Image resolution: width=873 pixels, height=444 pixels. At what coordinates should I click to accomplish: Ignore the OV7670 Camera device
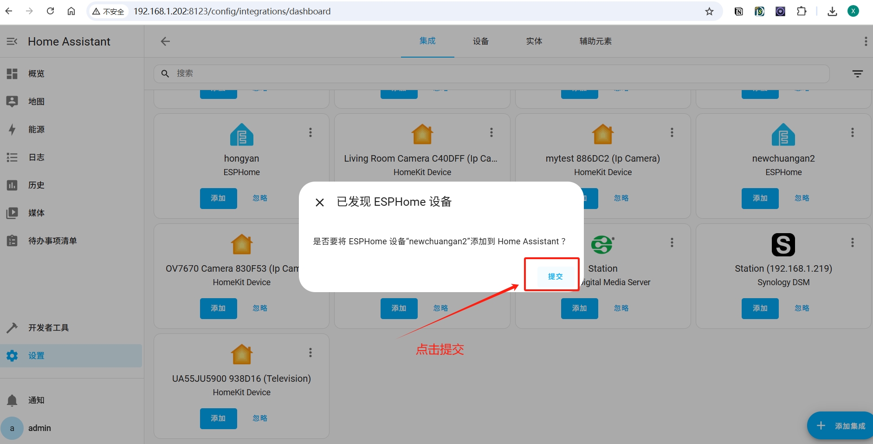[260, 308]
